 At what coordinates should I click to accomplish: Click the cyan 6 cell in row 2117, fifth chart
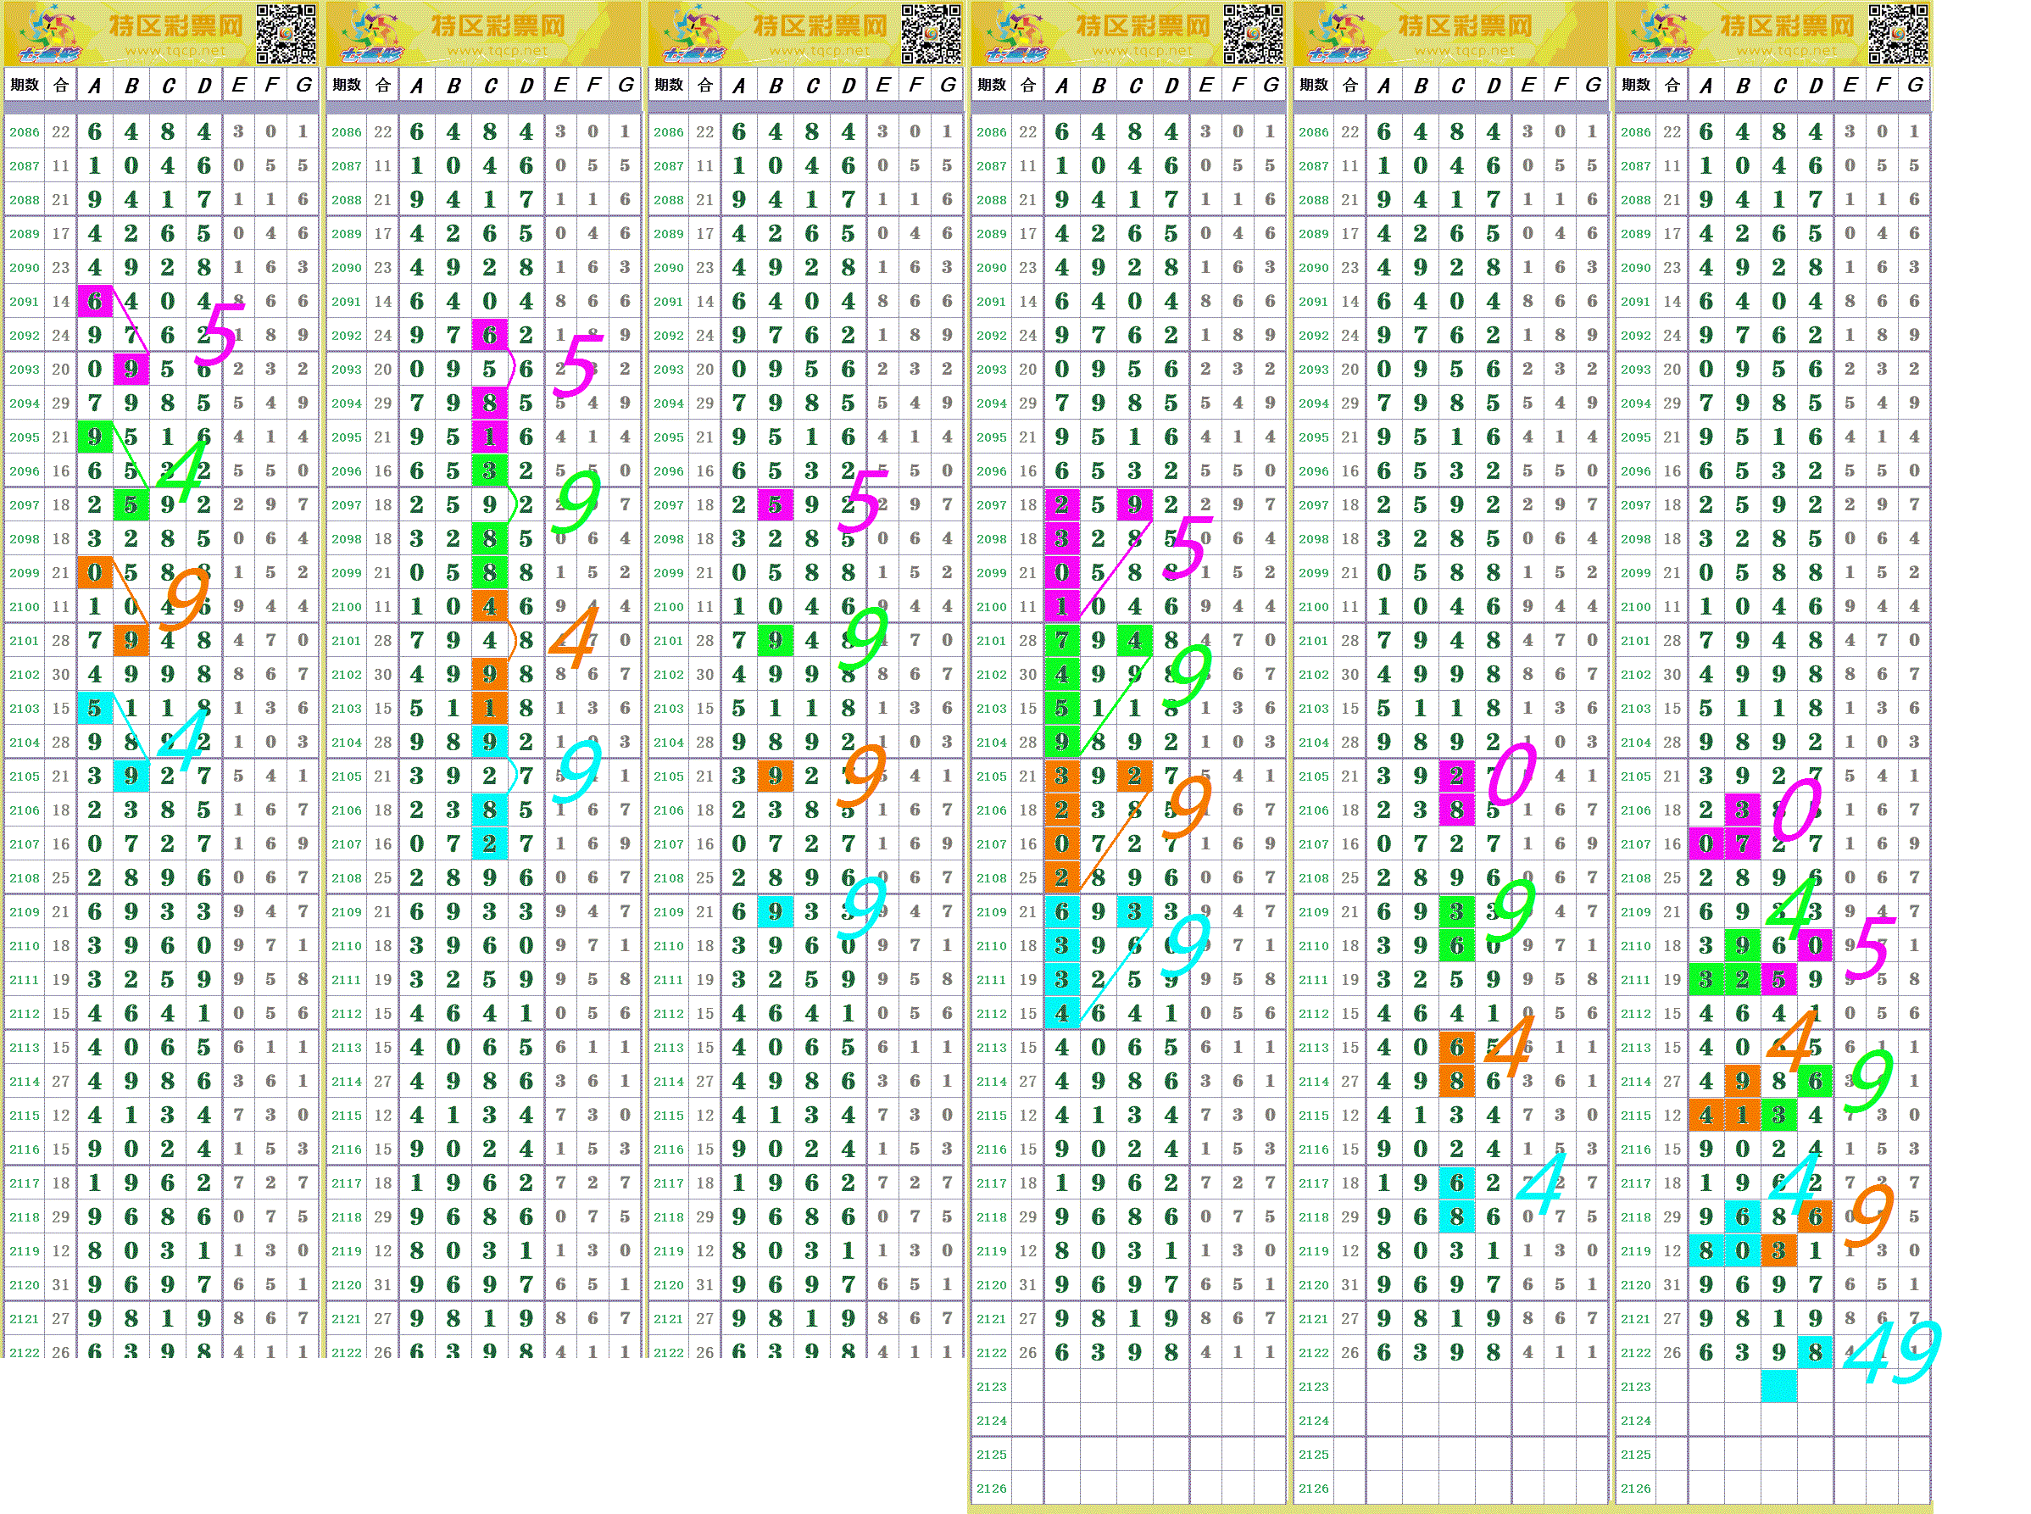(x=1456, y=1183)
